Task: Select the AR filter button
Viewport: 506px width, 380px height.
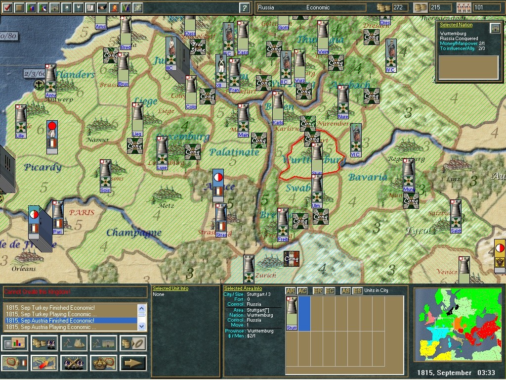Action: [x=290, y=291]
